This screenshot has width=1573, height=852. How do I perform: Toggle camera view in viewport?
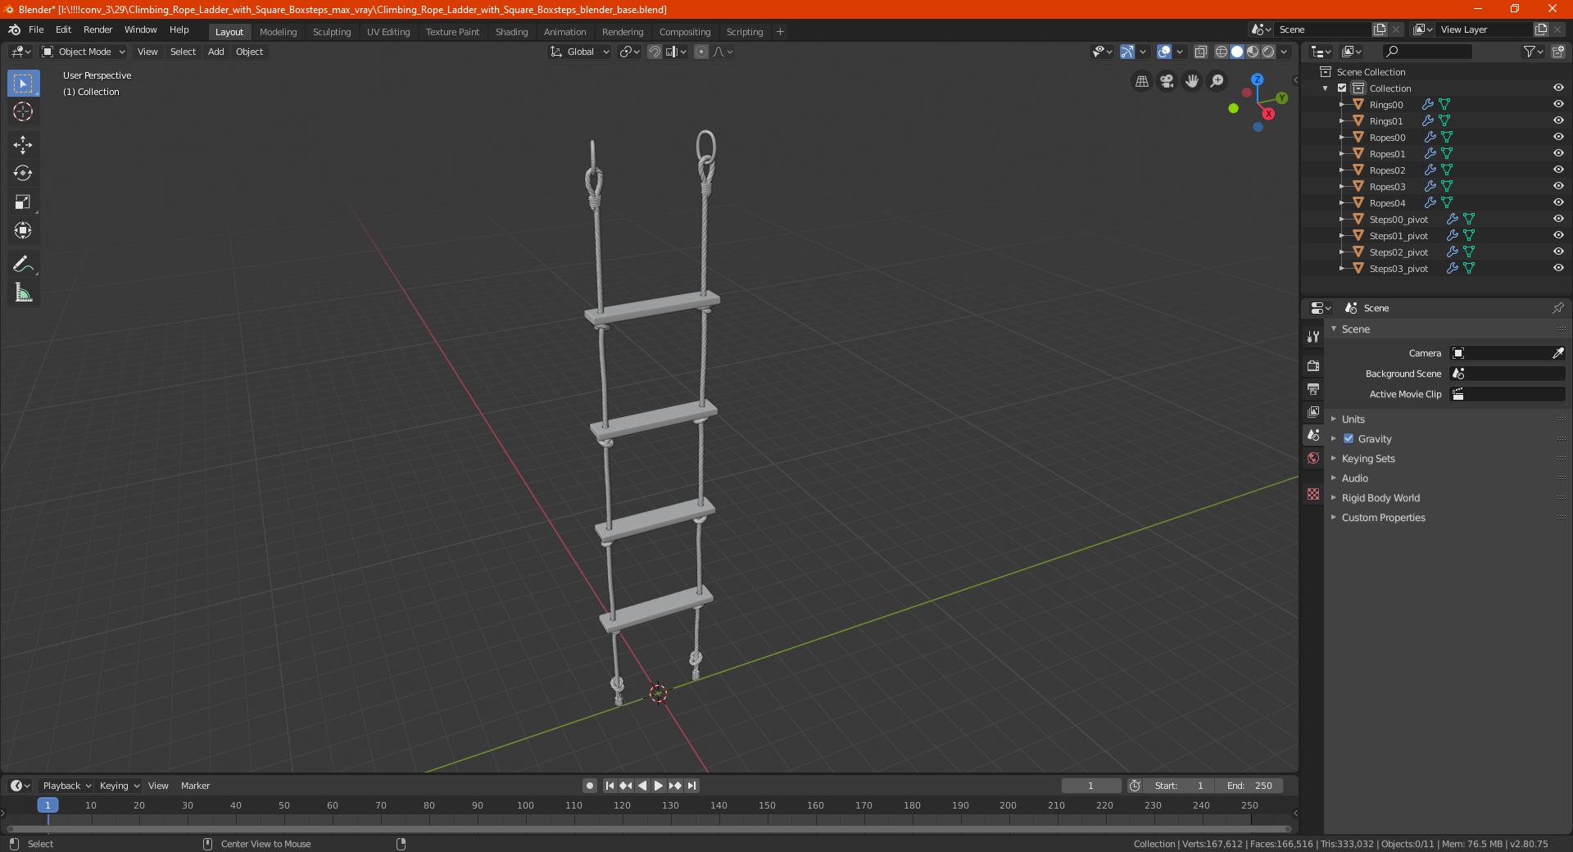click(1167, 81)
